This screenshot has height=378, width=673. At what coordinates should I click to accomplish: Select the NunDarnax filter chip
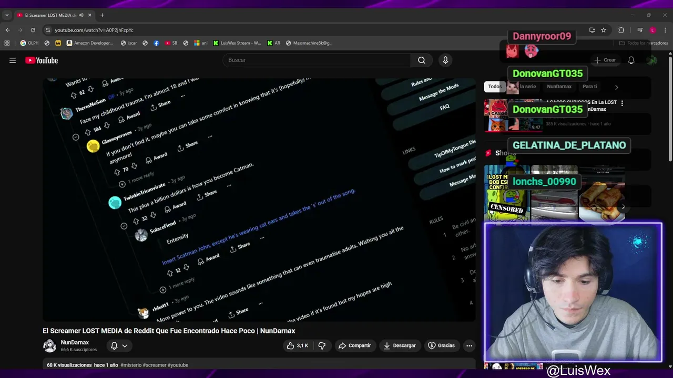coord(559,87)
